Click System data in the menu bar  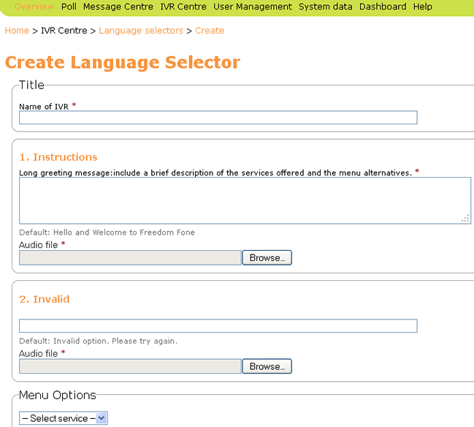[326, 7]
